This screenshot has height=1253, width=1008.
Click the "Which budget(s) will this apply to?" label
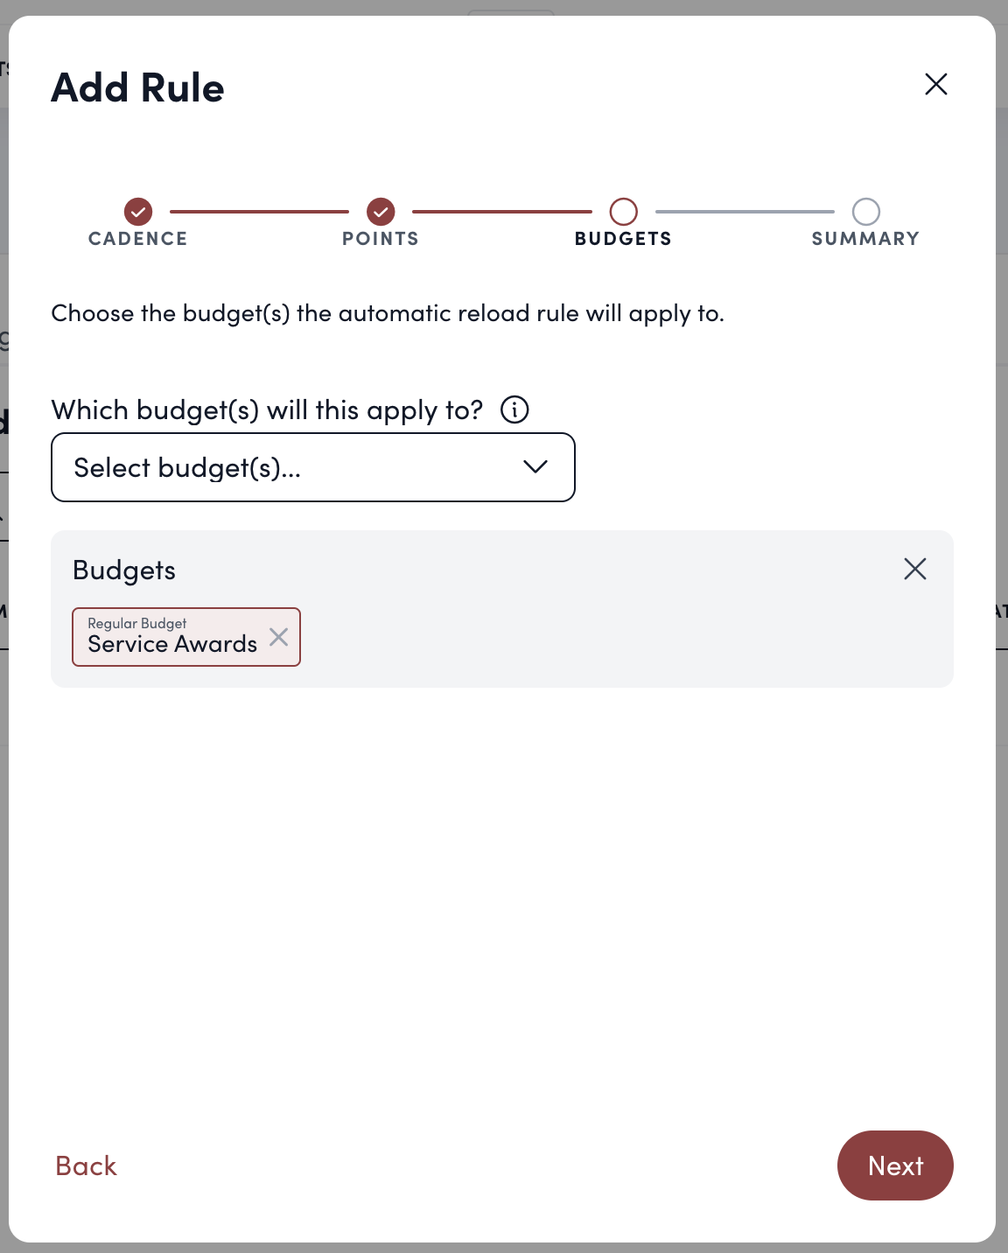[x=267, y=409]
